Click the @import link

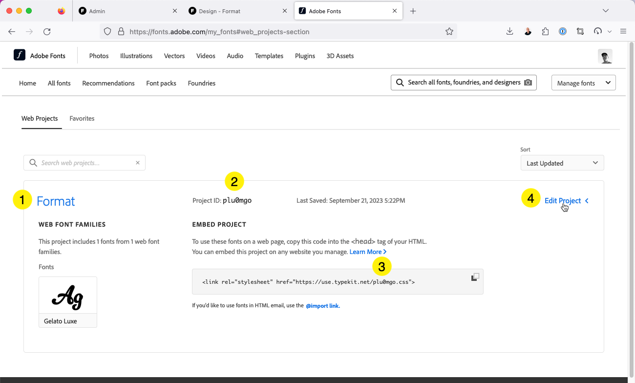pos(323,306)
